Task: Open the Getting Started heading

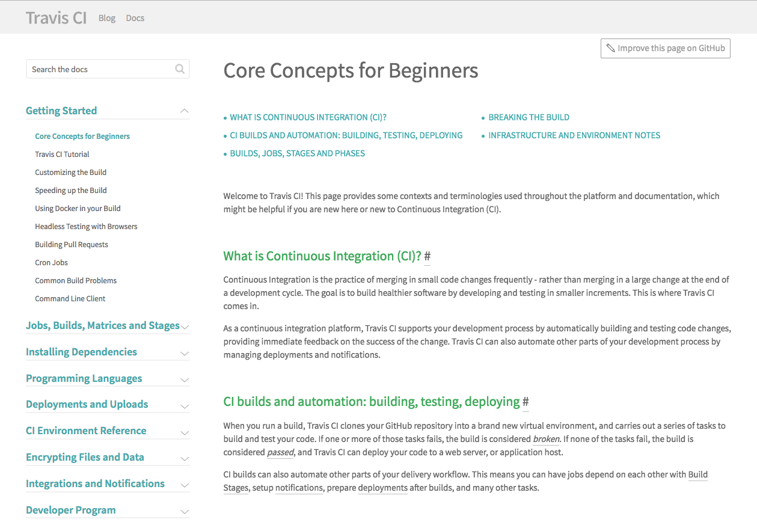Action: click(61, 111)
